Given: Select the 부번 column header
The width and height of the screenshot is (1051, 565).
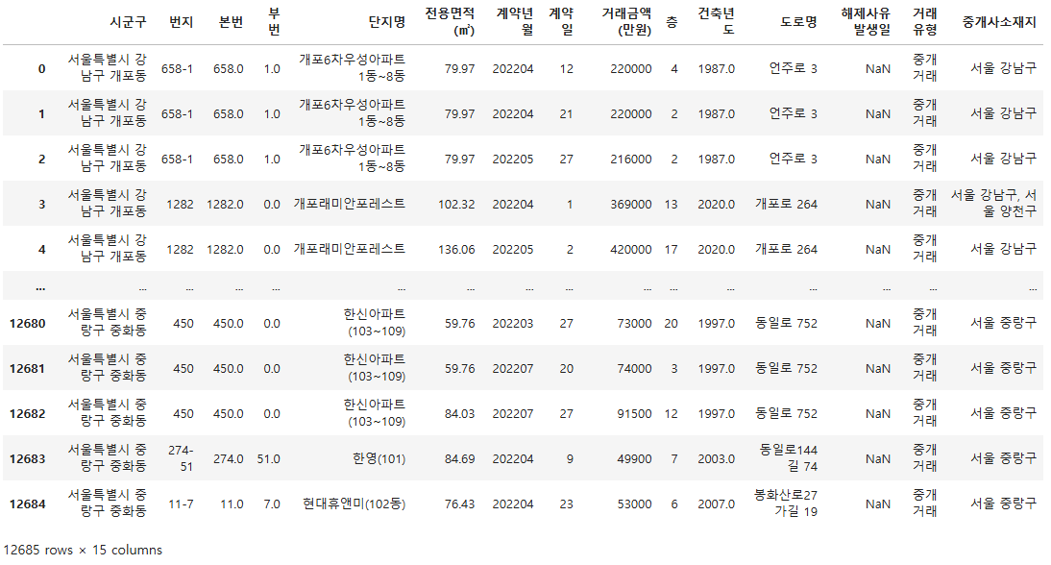Looking at the screenshot, I should (x=274, y=22).
